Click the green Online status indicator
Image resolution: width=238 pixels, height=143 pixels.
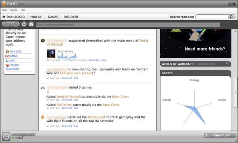[x=13, y=138]
